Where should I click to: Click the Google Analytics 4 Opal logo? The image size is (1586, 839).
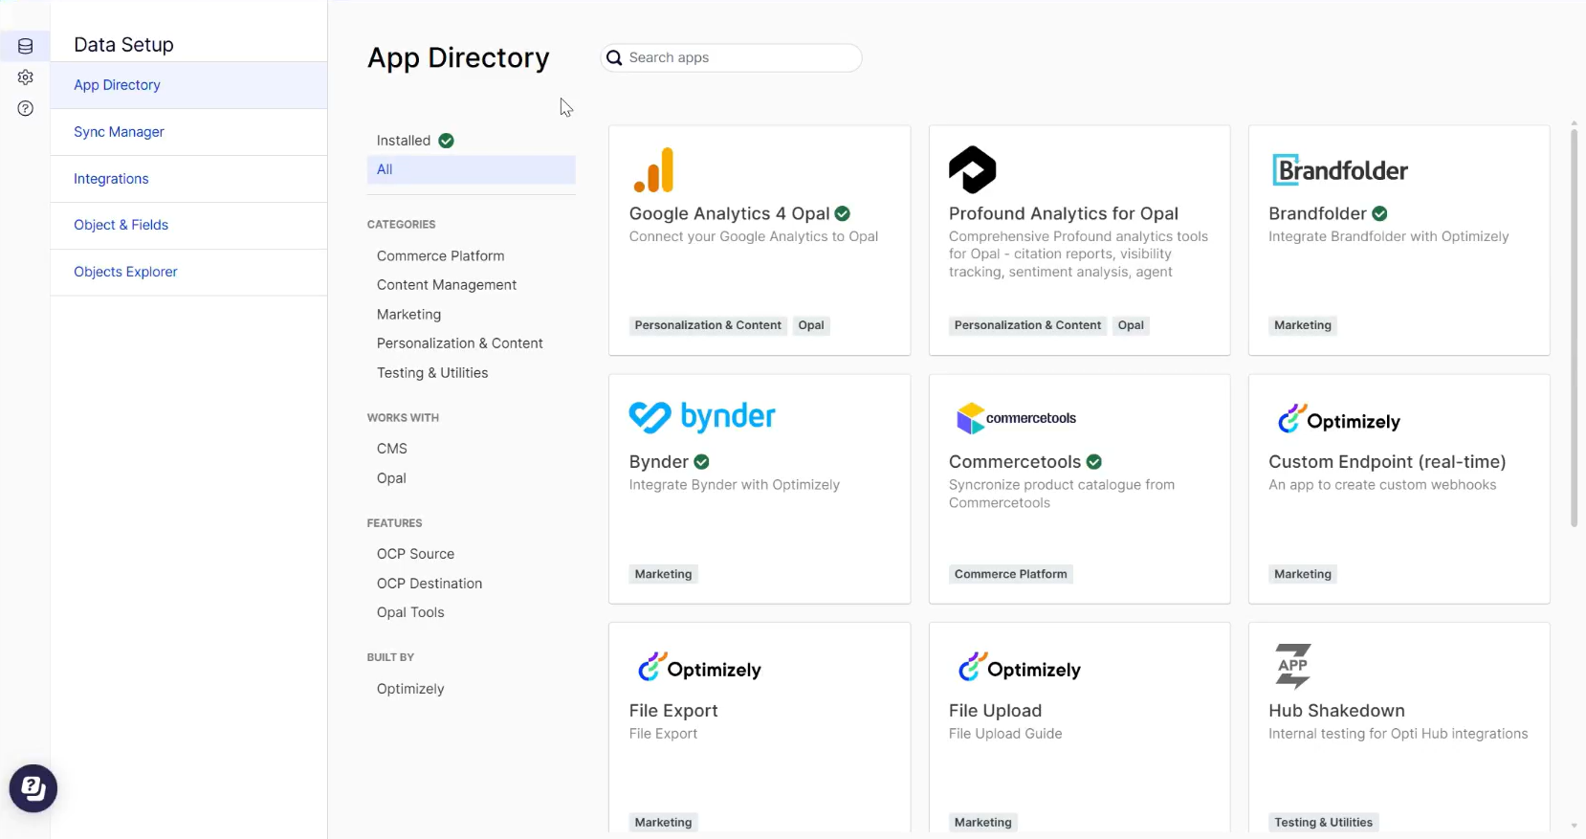pos(653,170)
